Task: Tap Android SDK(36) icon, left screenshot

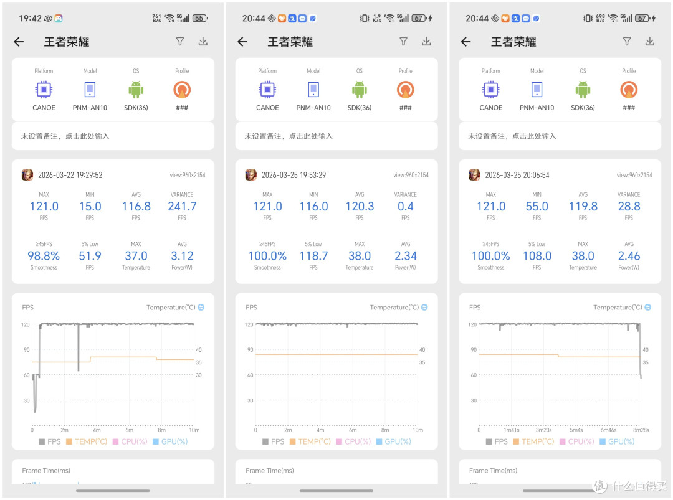Action: 136,90
